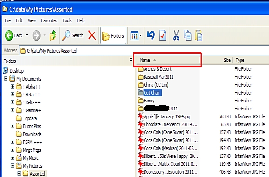Open Properties checkmark page icon

162,35
